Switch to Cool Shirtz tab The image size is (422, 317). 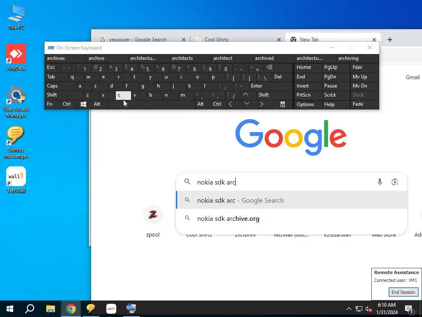[x=216, y=39]
